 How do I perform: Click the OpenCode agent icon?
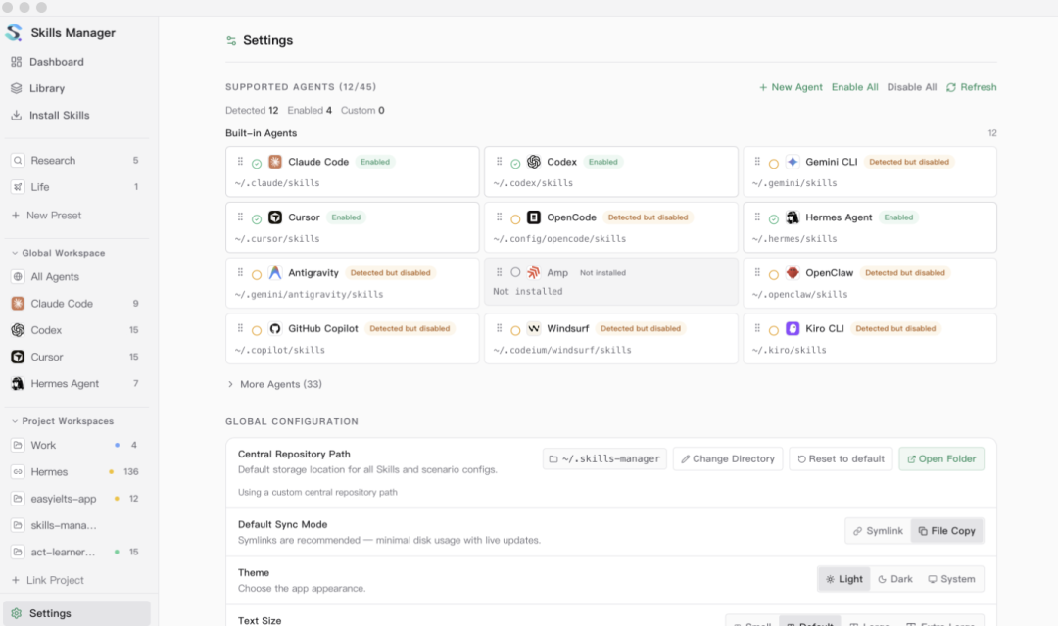click(x=534, y=217)
